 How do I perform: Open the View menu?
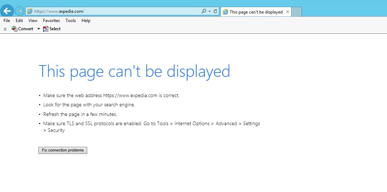(x=33, y=21)
